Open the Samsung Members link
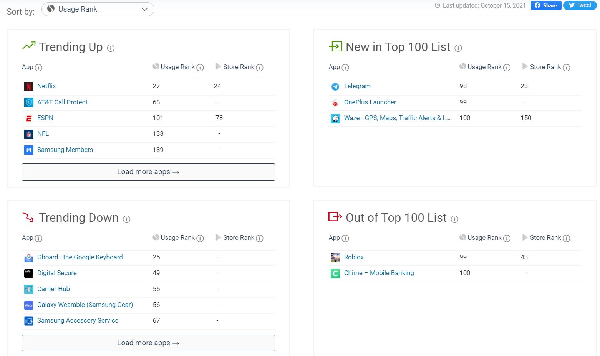The height and width of the screenshot is (356, 600). (x=65, y=150)
